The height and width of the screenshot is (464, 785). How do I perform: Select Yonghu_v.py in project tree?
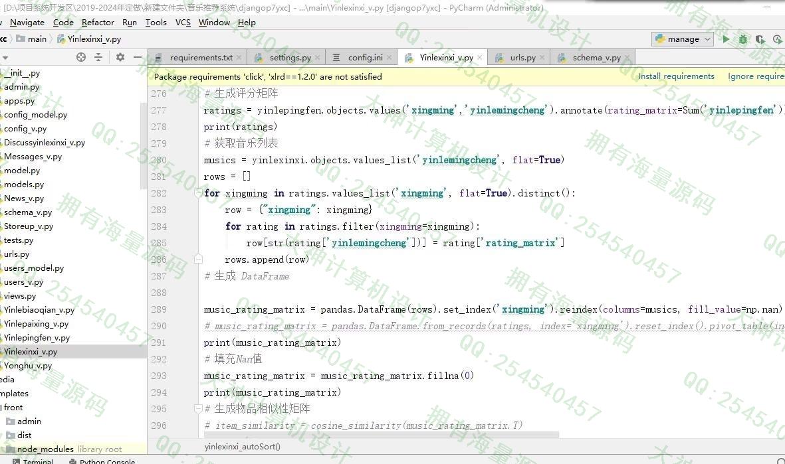(27, 366)
